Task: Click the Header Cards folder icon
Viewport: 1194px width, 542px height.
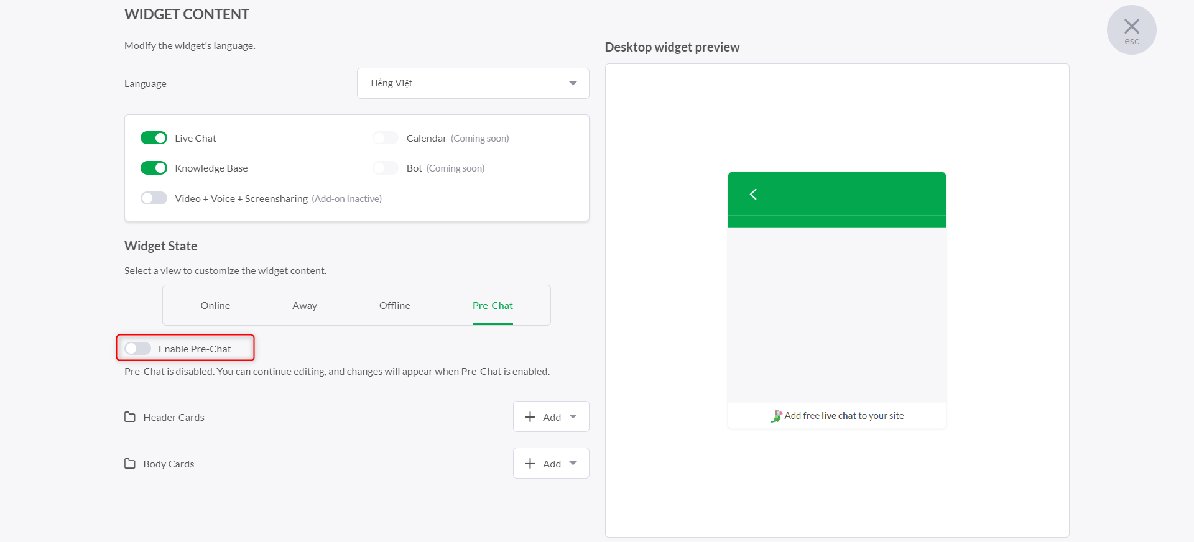Action: click(x=130, y=417)
